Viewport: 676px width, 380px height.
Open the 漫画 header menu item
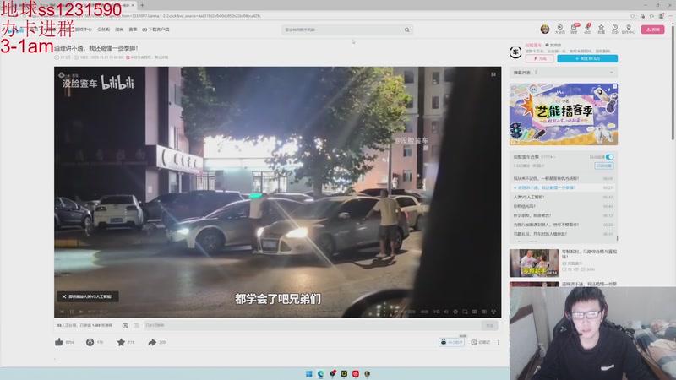[x=119, y=30]
